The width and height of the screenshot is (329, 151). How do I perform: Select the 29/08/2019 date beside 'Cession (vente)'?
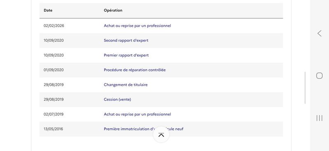pos(53,99)
